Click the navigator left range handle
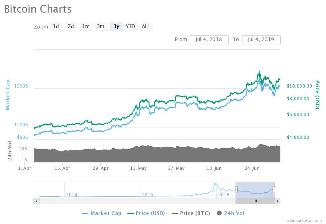326x224 pixels. pyautogui.click(x=236, y=189)
